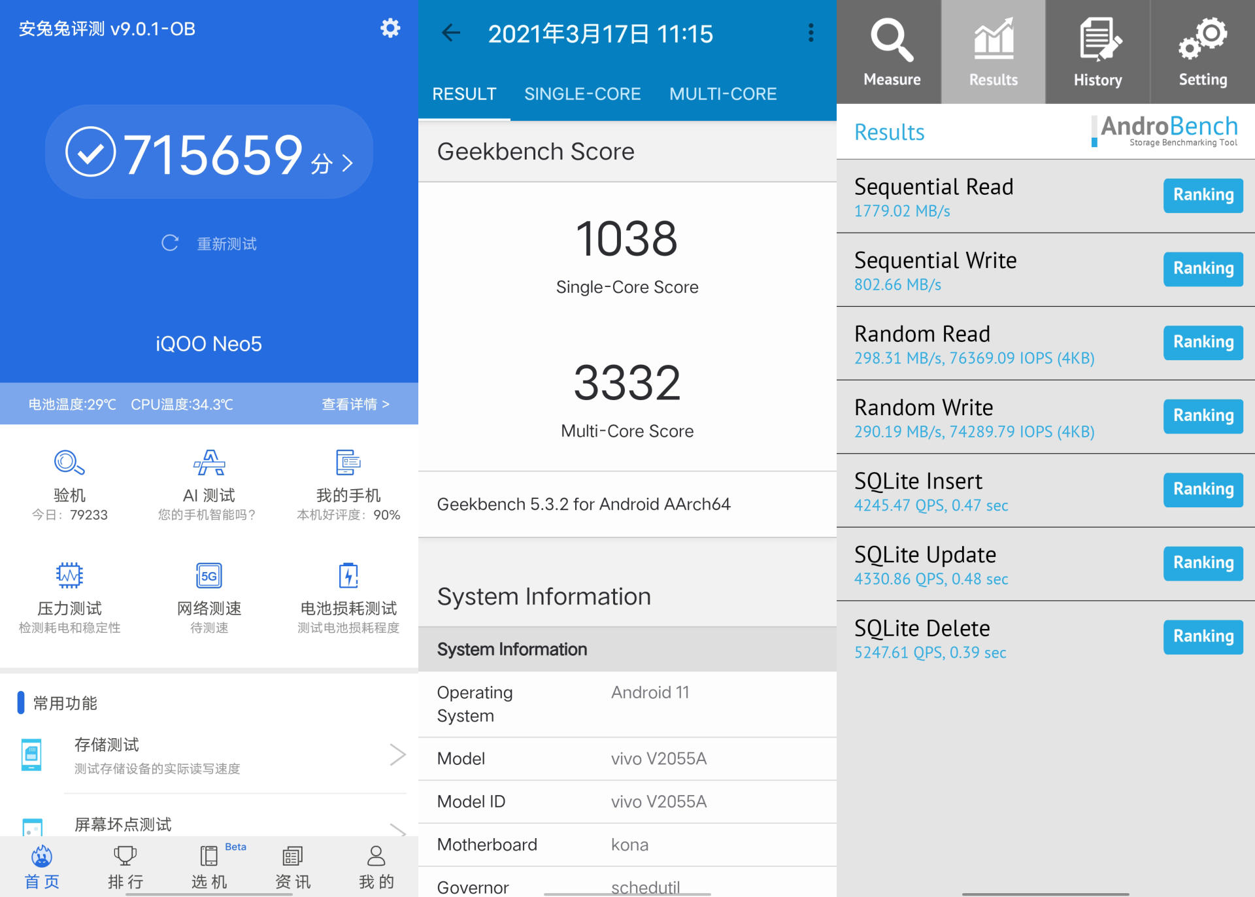Tap Sequential Read 1779.02 MB/s value
The image size is (1255, 897).
[902, 211]
